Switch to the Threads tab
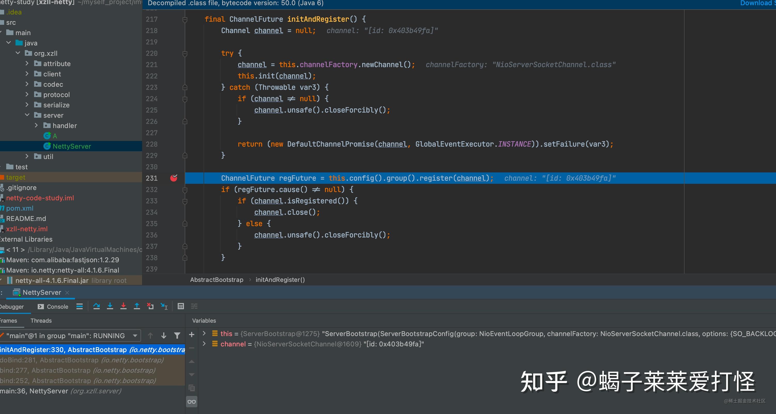776x414 pixels. (x=41, y=321)
